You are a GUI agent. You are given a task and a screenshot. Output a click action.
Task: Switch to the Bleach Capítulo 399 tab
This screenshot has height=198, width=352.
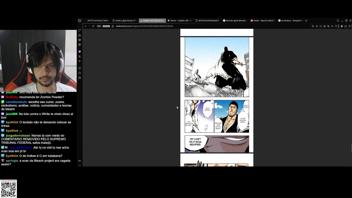click(180, 21)
